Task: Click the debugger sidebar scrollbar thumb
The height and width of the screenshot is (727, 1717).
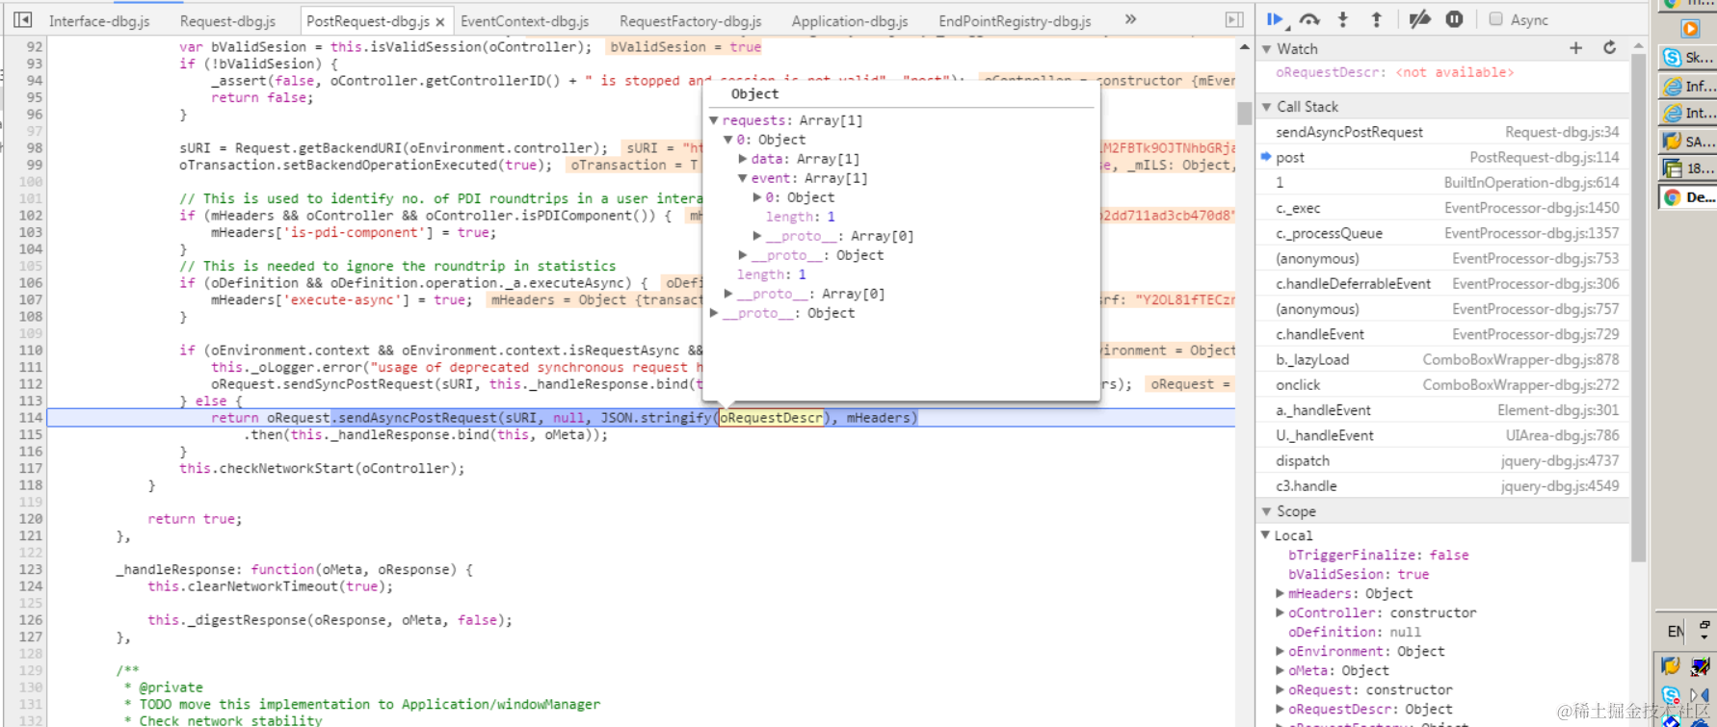Action: click(1639, 308)
